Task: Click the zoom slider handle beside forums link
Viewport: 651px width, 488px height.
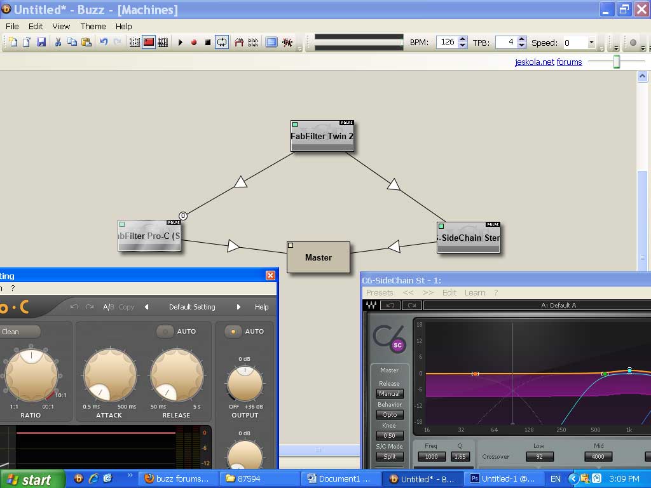Action: 616,62
